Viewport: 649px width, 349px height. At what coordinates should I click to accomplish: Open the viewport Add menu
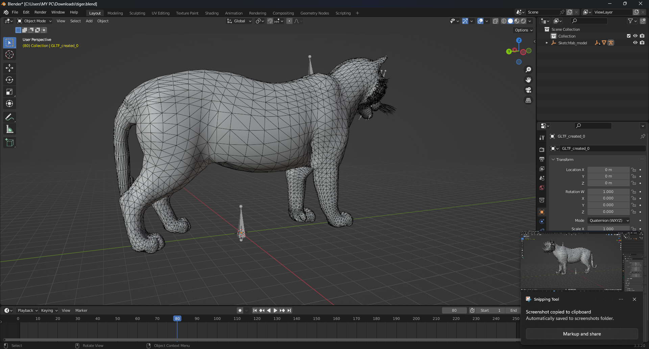(x=89, y=21)
